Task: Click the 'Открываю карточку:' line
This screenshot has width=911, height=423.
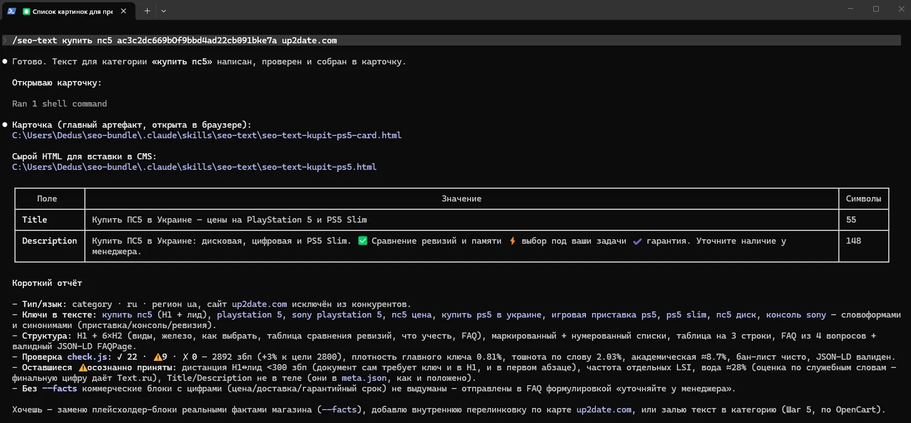Action: click(57, 83)
